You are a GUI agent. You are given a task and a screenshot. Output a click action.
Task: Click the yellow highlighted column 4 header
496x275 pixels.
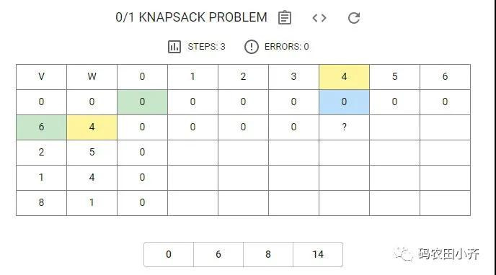[x=344, y=77]
